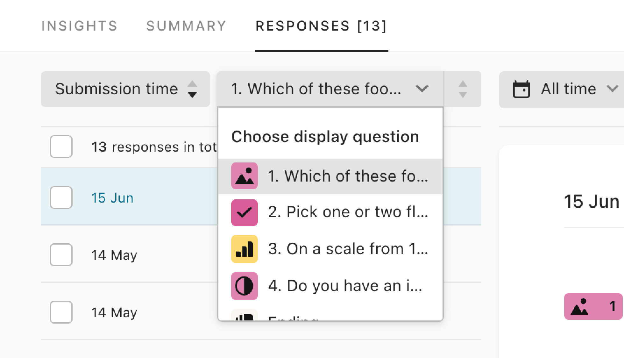
Task: Sort by Submission time
Action: [125, 89]
